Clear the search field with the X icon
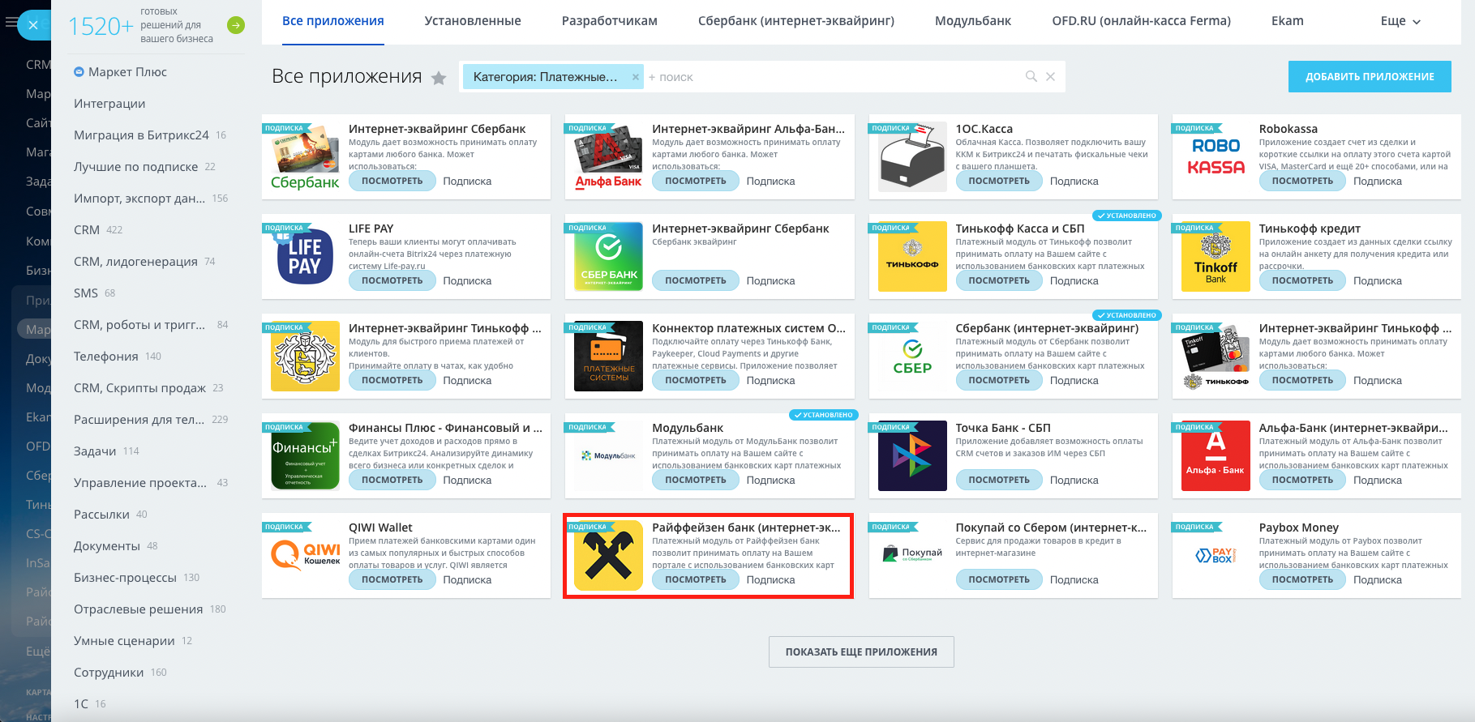This screenshot has width=1475, height=722. pos(1050,76)
